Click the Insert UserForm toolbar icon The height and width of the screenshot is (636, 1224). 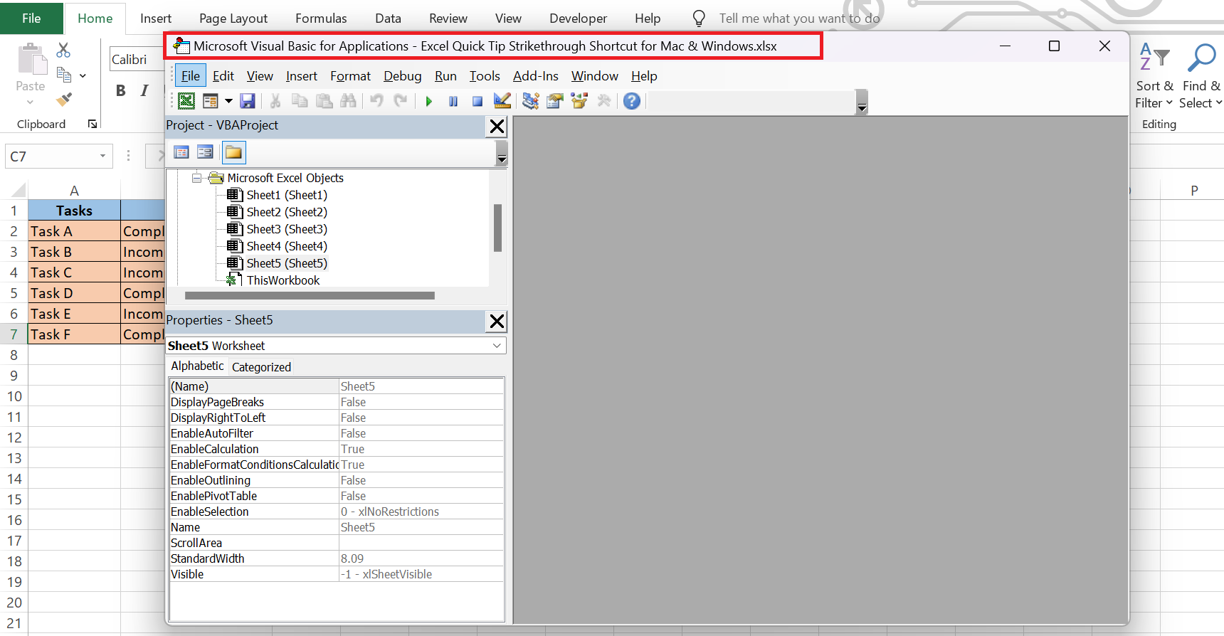coord(211,101)
